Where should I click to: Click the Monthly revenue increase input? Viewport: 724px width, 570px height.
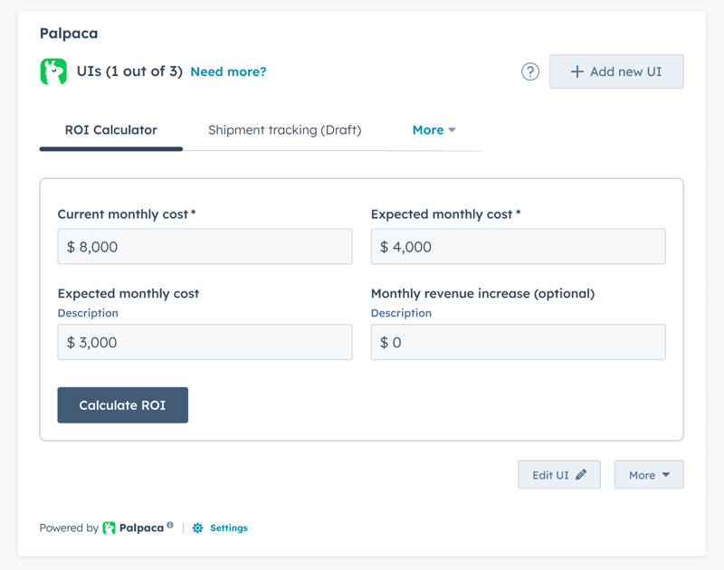(x=518, y=343)
